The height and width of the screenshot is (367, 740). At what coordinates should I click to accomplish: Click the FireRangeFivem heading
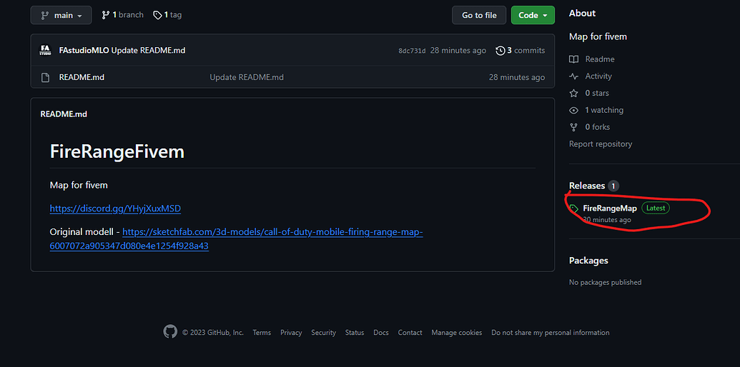coord(117,151)
